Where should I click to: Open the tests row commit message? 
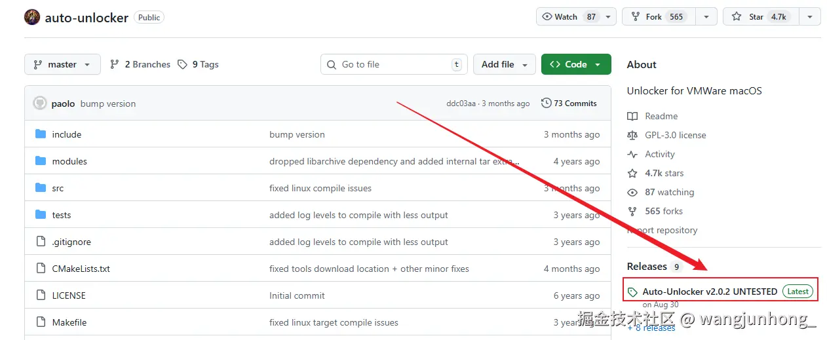click(358, 215)
